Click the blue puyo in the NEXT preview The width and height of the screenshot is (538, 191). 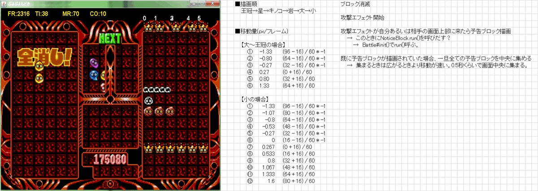coord(94,75)
